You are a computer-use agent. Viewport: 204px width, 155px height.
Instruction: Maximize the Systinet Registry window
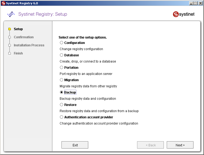pyautogui.click(x=196, y=3)
